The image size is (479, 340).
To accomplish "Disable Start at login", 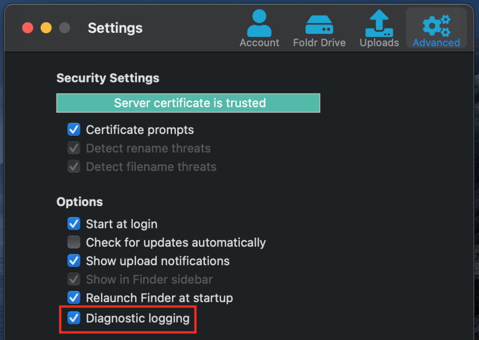I will [x=73, y=223].
